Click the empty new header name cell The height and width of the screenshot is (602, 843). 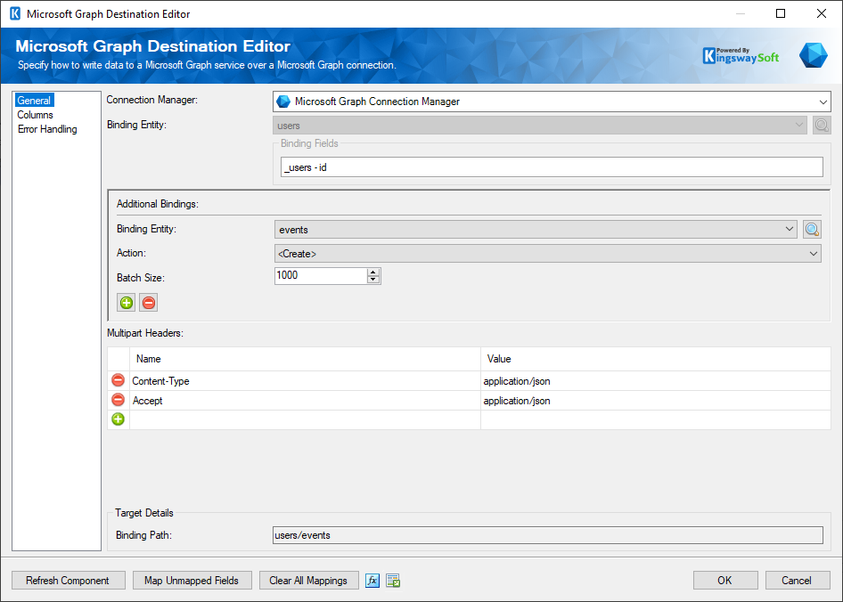(305, 419)
